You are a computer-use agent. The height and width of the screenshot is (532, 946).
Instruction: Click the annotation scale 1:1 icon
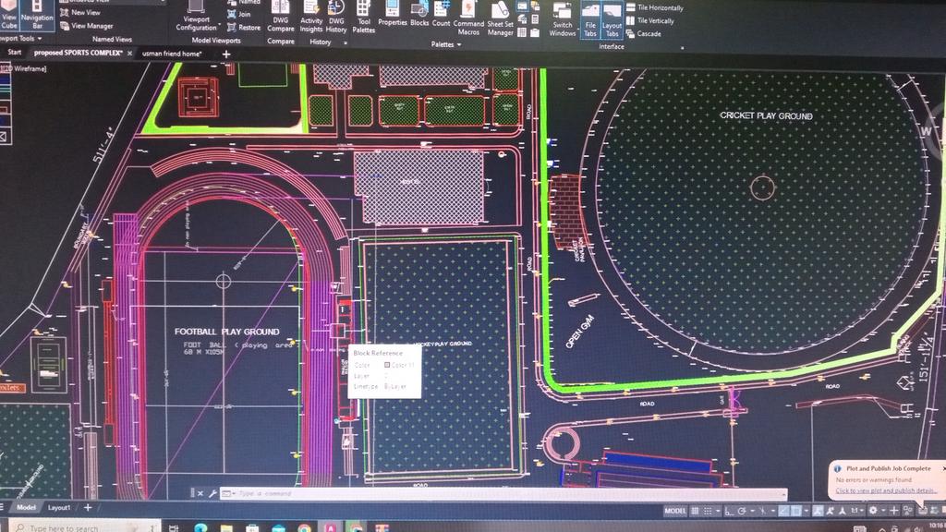[x=855, y=511]
